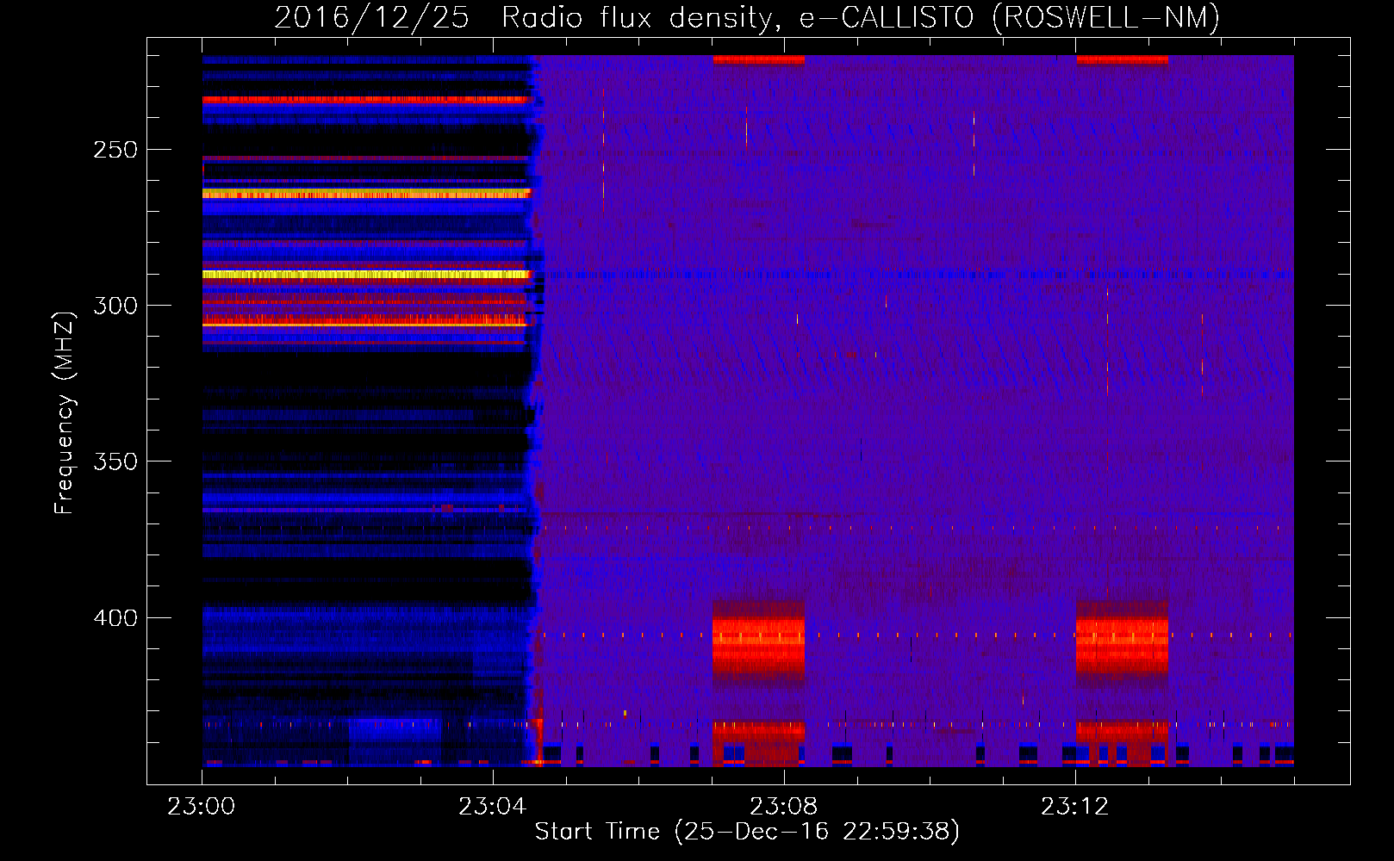The width and height of the screenshot is (1394, 861).
Task: Click the plot title "Radio flux density, e-CALLISTO (ROSWELL-NM)"
Action: [861, 17]
